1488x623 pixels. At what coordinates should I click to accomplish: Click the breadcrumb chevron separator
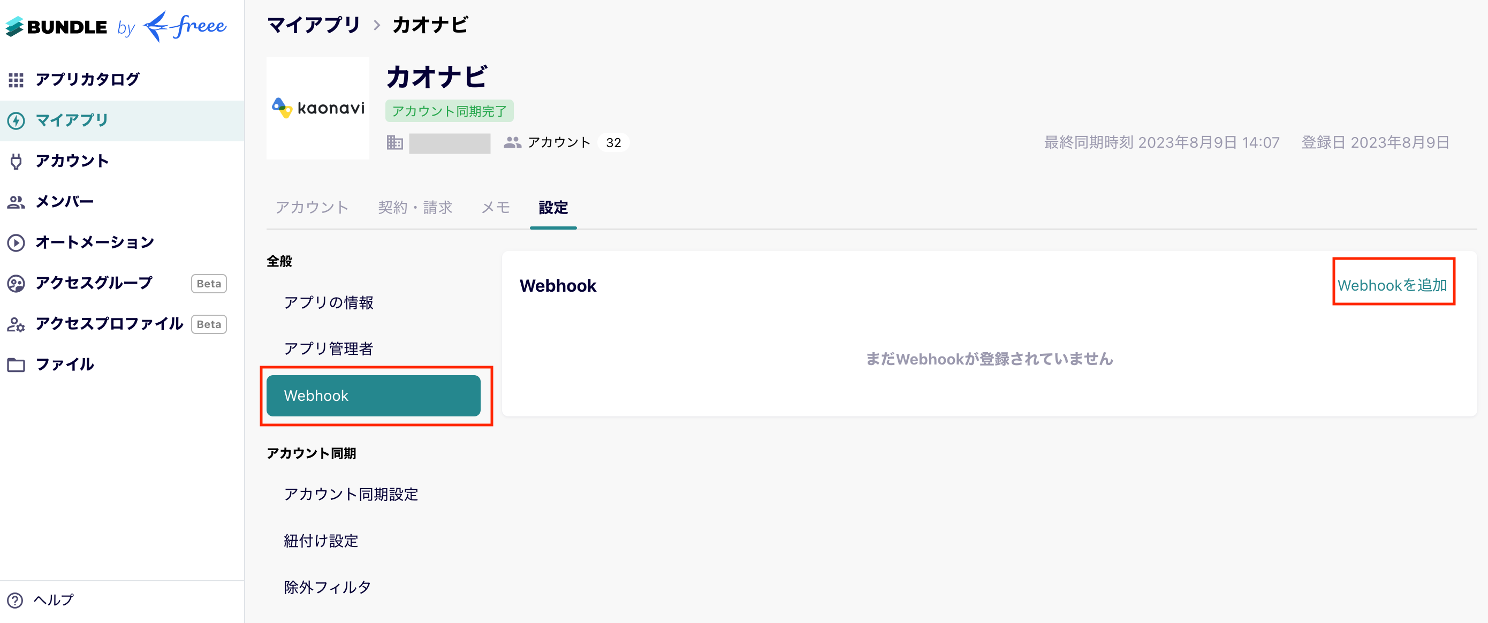coord(377,25)
